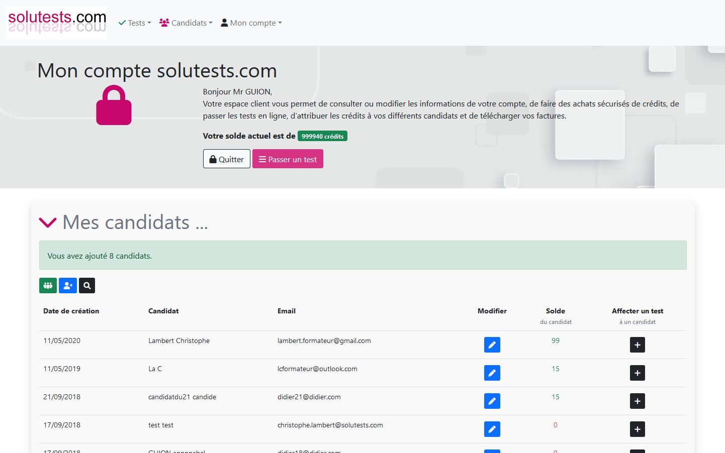Click email didier21@didier.com

point(309,397)
